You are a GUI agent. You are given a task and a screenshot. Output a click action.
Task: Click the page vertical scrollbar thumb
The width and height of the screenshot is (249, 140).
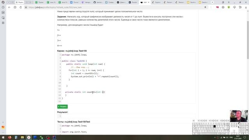coord(248,40)
